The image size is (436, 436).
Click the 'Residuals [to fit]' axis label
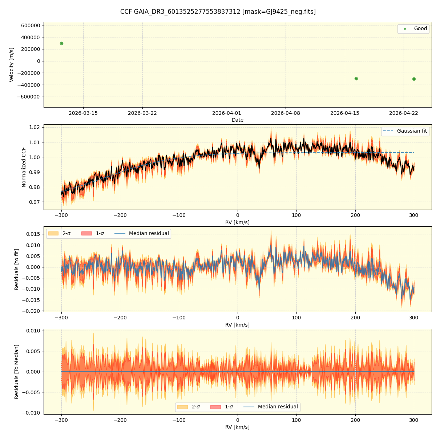[17, 269]
